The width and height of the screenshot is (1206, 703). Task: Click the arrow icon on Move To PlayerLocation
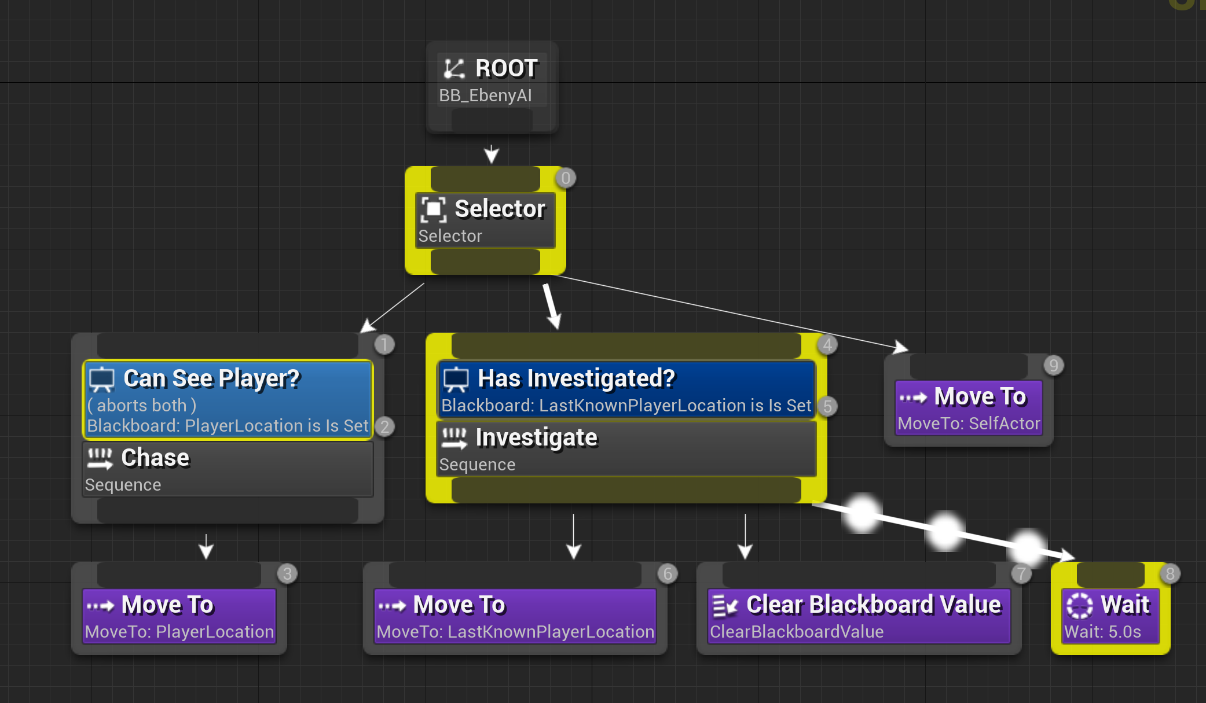click(x=100, y=606)
